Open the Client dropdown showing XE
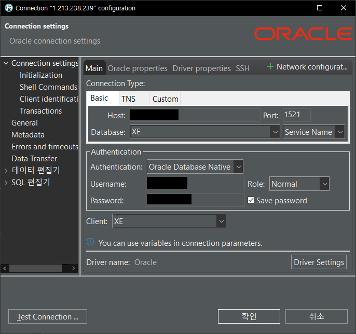356x334 pixels. (222, 221)
